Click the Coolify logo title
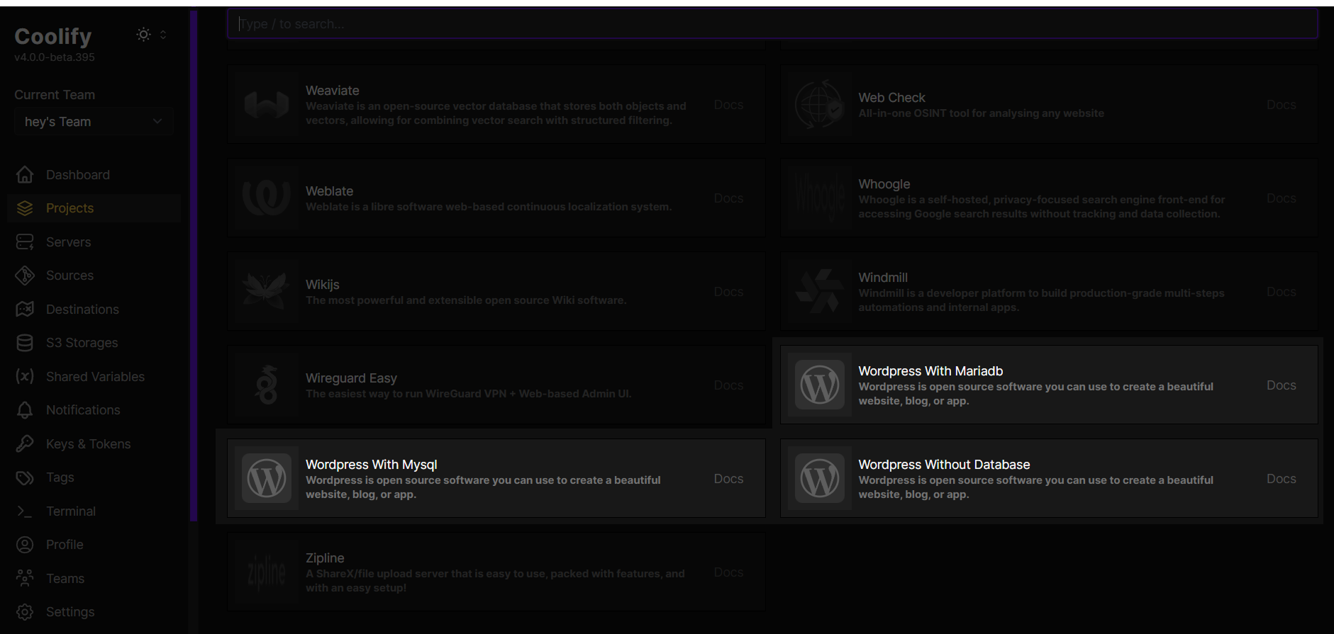Screen dimensions: 1334x634 coord(53,36)
